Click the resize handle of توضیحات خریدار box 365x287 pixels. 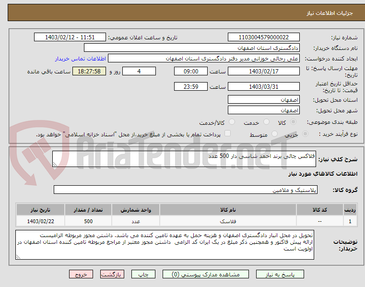click(18, 257)
